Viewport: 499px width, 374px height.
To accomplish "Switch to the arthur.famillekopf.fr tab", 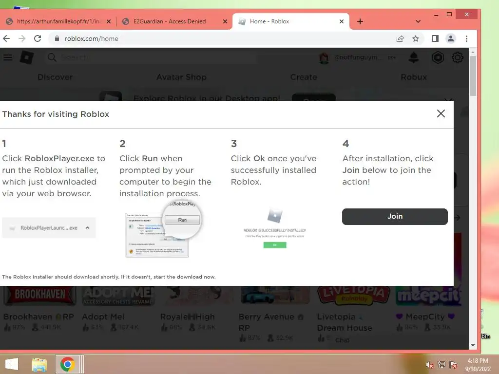I will coord(59,21).
